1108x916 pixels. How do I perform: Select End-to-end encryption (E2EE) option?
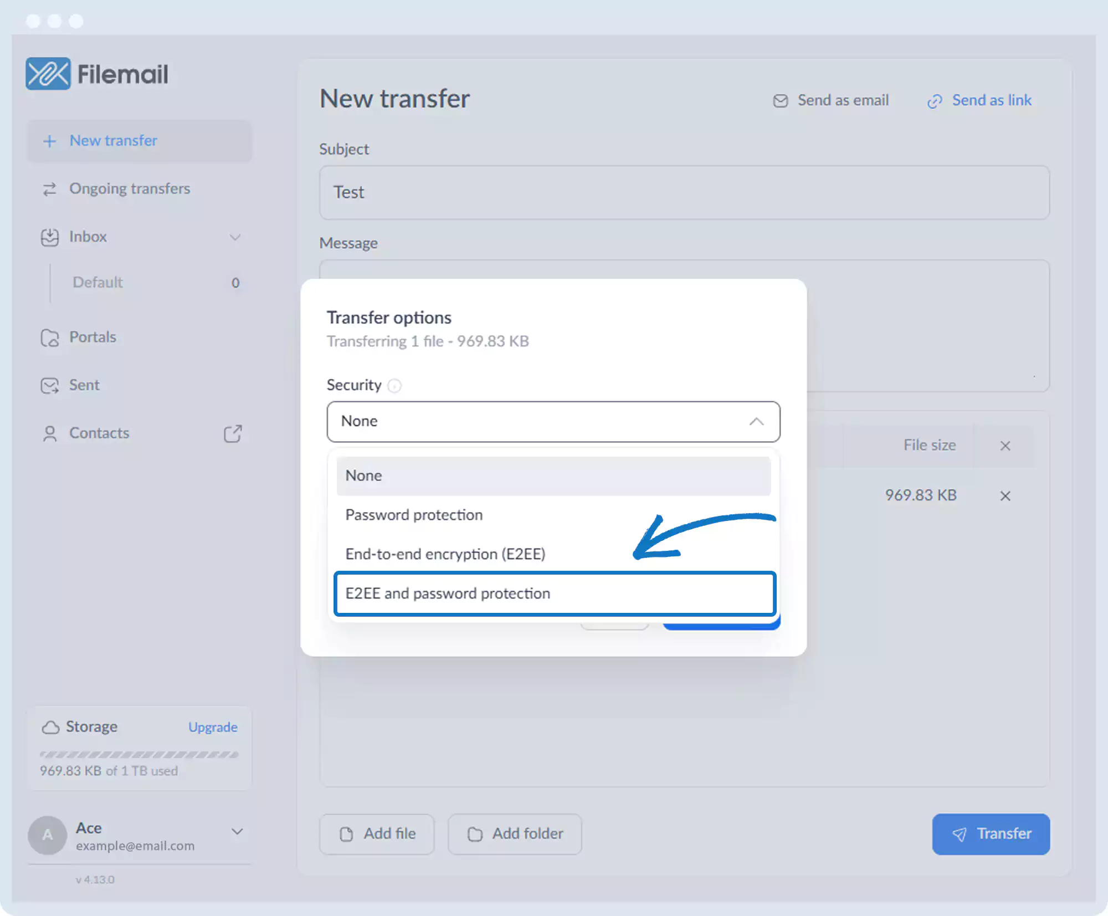(445, 554)
